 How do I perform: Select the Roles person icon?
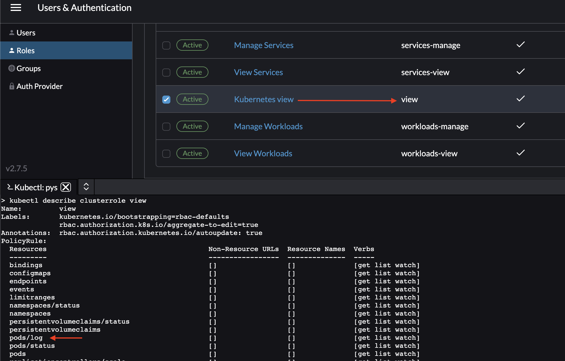click(x=12, y=50)
